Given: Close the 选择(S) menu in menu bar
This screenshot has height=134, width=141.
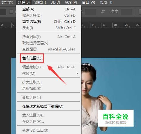Looking at the screenshot, I should [x=24, y=2].
